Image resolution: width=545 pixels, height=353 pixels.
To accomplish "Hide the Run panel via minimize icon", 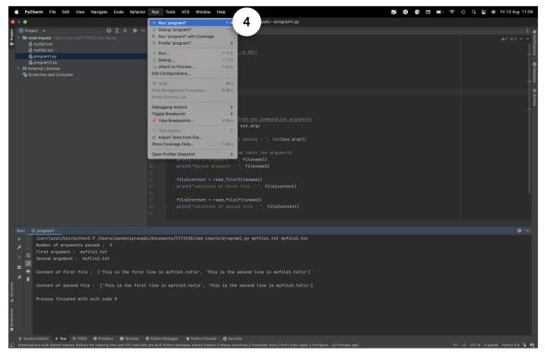I will coord(527,230).
